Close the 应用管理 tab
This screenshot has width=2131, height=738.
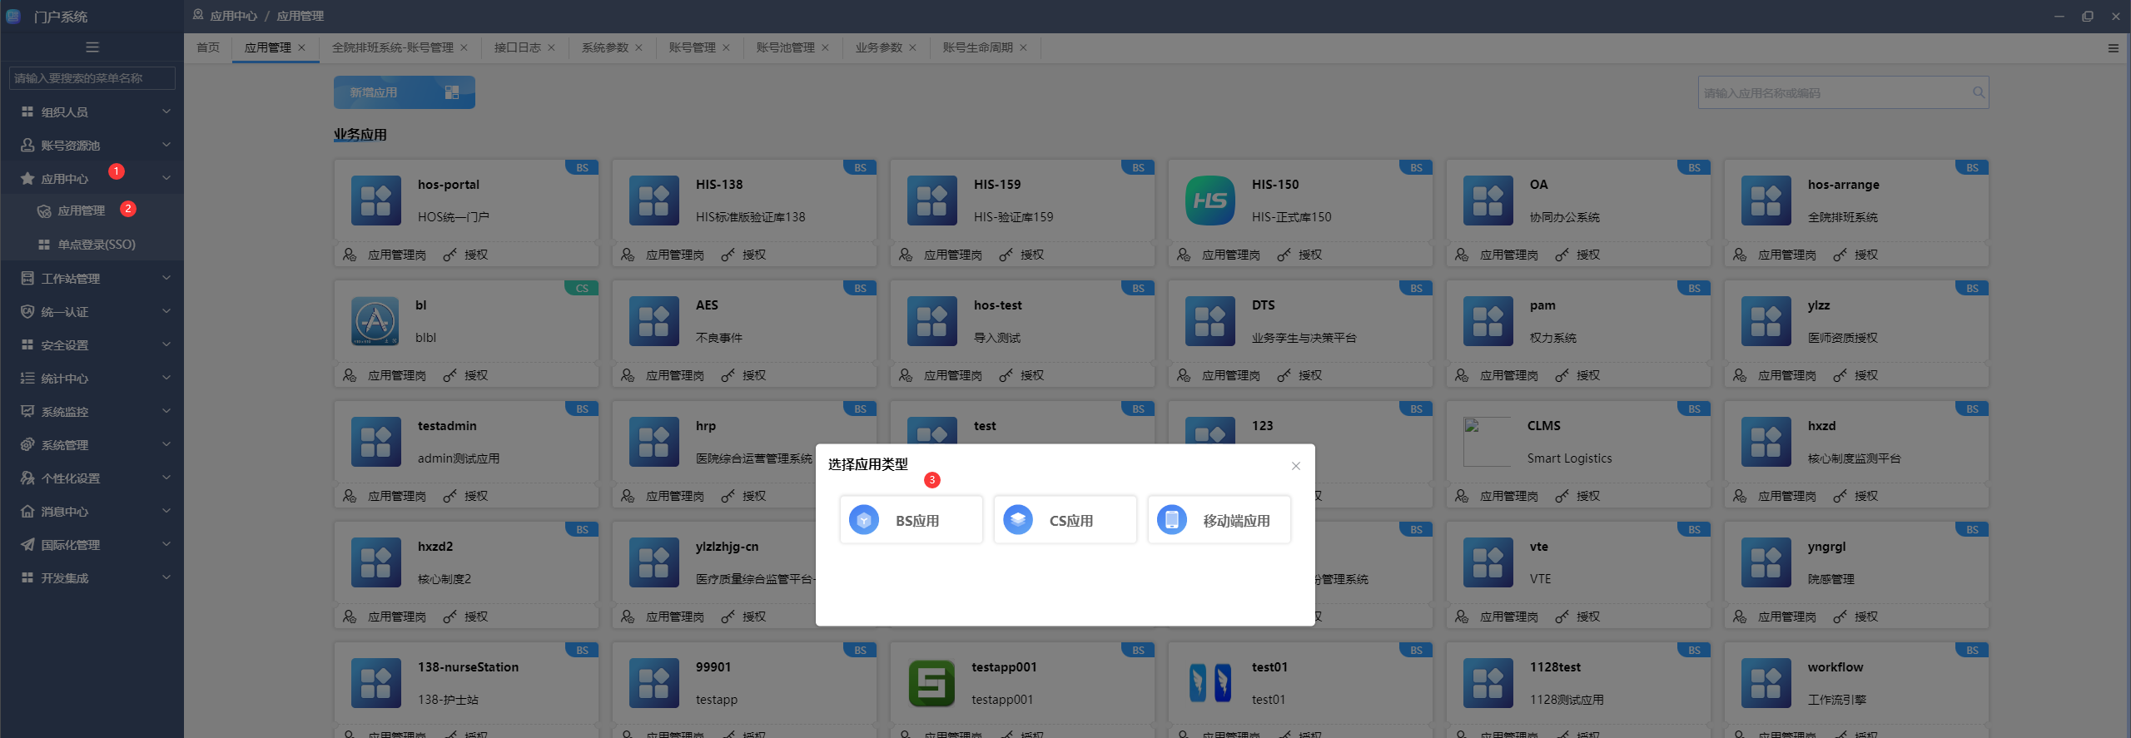(302, 47)
